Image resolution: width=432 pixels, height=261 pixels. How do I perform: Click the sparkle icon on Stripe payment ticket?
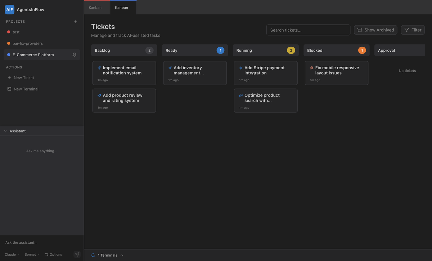[x=240, y=67]
